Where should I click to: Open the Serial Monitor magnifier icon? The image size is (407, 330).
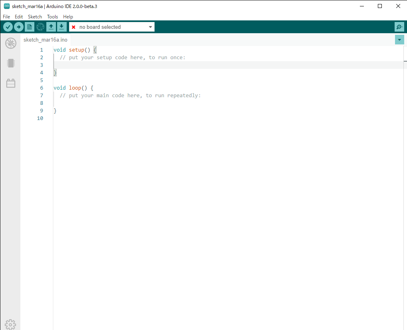tap(399, 27)
